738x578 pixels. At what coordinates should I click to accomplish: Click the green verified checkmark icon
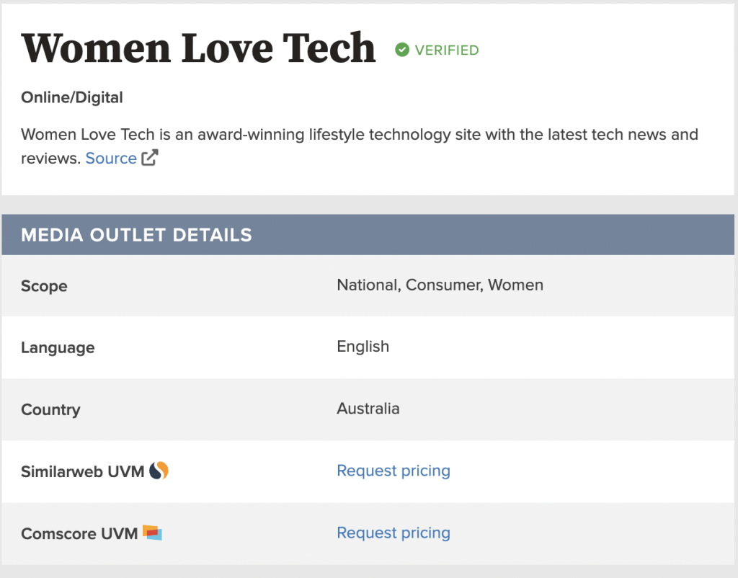(402, 50)
